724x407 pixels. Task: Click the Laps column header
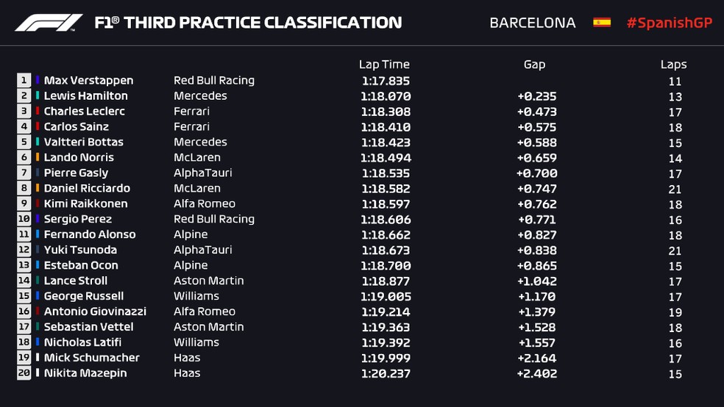673,65
